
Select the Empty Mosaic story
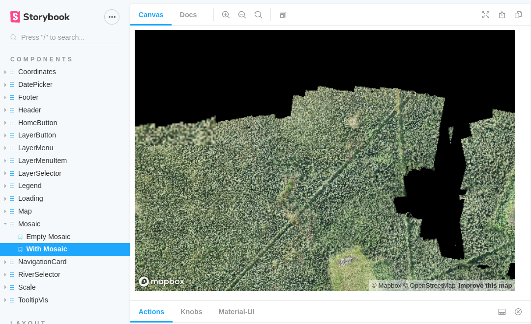tap(48, 237)
